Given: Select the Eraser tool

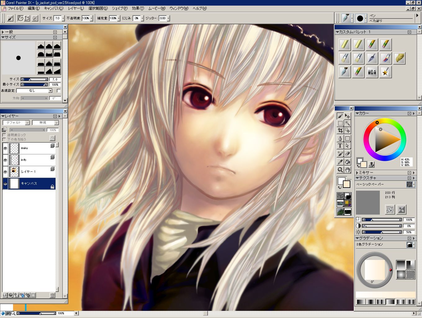Looking at the screenshot, I should coord(348,154).
